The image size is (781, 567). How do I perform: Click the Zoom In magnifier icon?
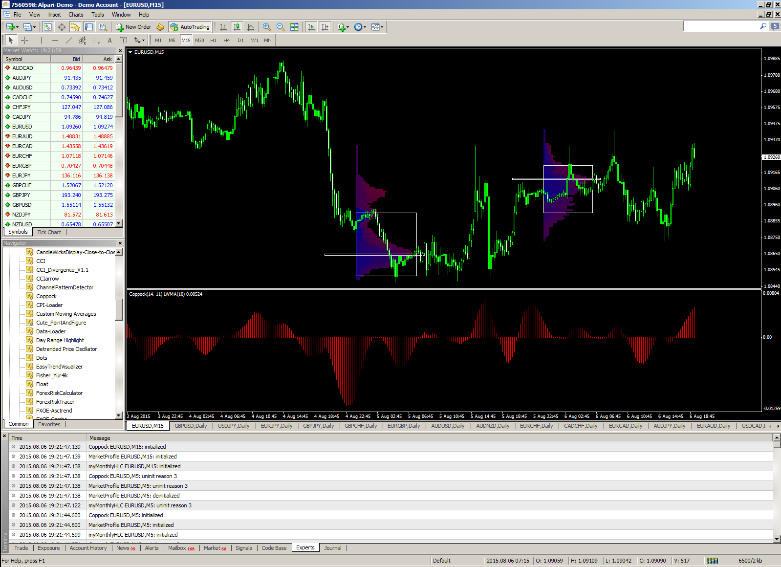tap(266, 27)
